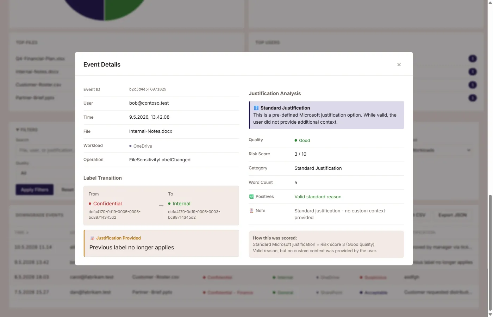
Task: Click the Note clipboard icon
Action: (251, 211)
